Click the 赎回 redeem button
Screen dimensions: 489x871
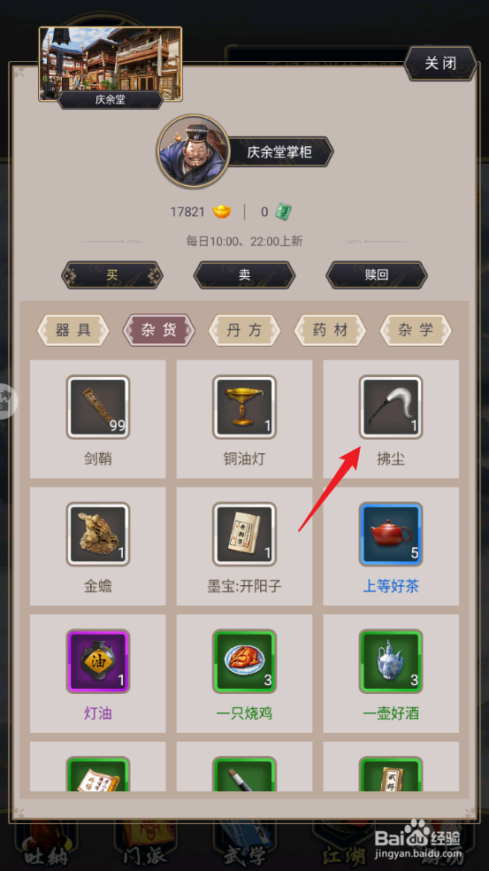377,275
